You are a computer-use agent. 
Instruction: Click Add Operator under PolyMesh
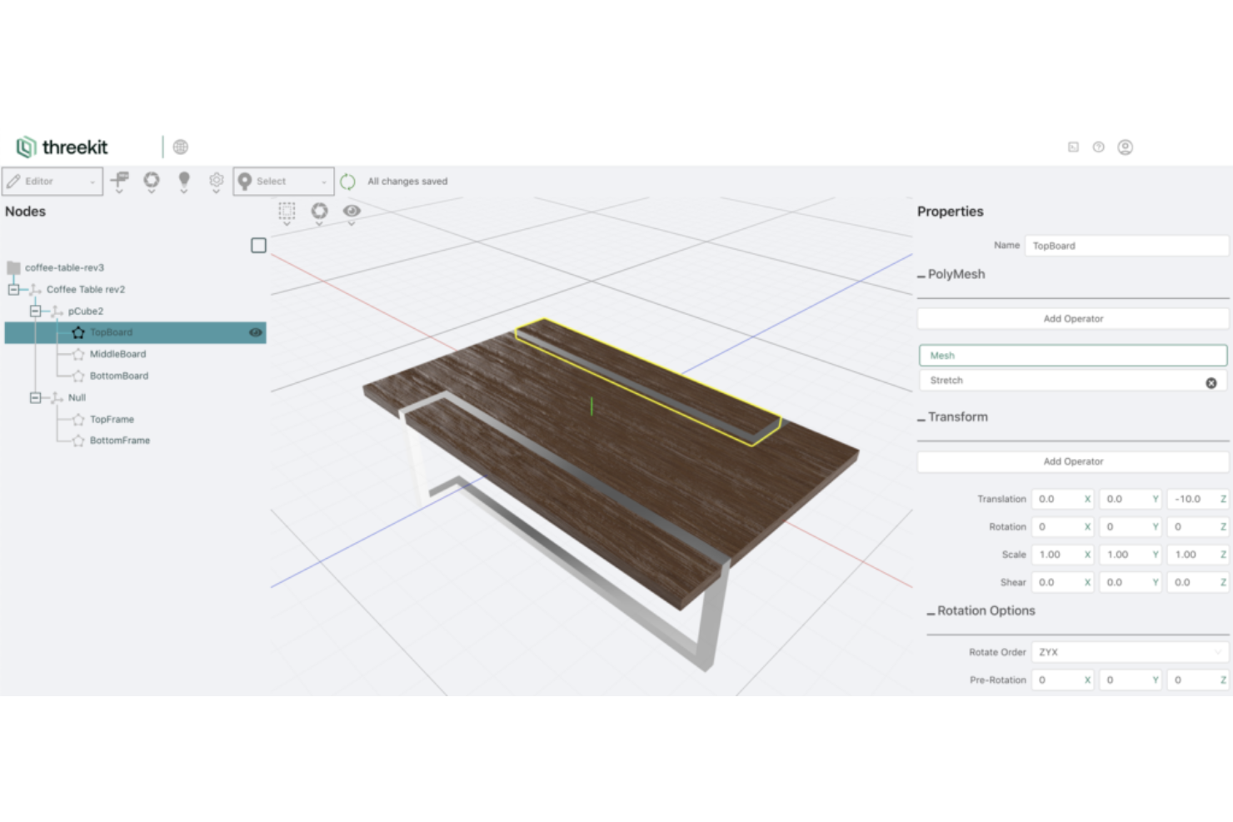click(1073, 319)
